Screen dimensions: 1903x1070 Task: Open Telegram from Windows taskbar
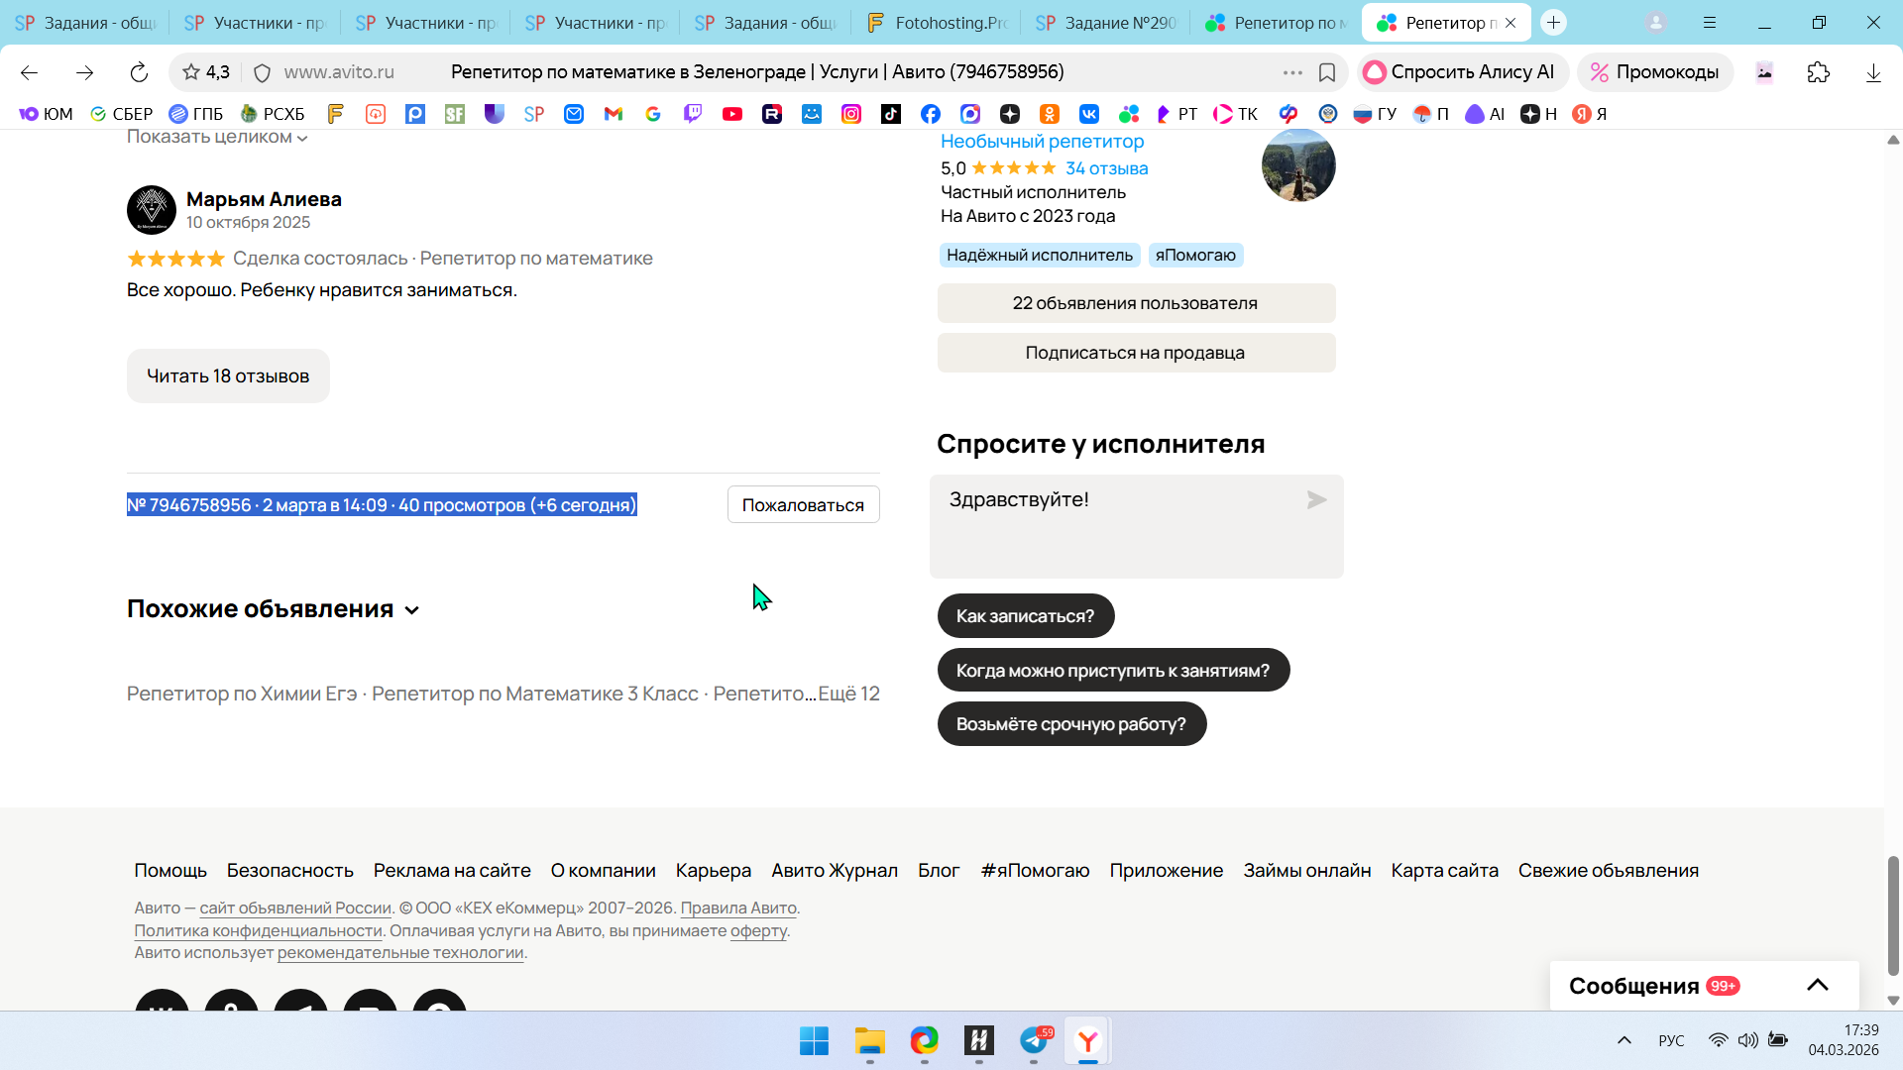[x=1034, y=1040]
